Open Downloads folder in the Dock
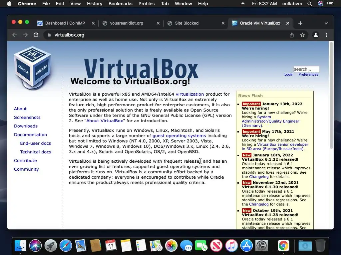The image size is (341, 255). pyautogui.click(x=305, y=246)
